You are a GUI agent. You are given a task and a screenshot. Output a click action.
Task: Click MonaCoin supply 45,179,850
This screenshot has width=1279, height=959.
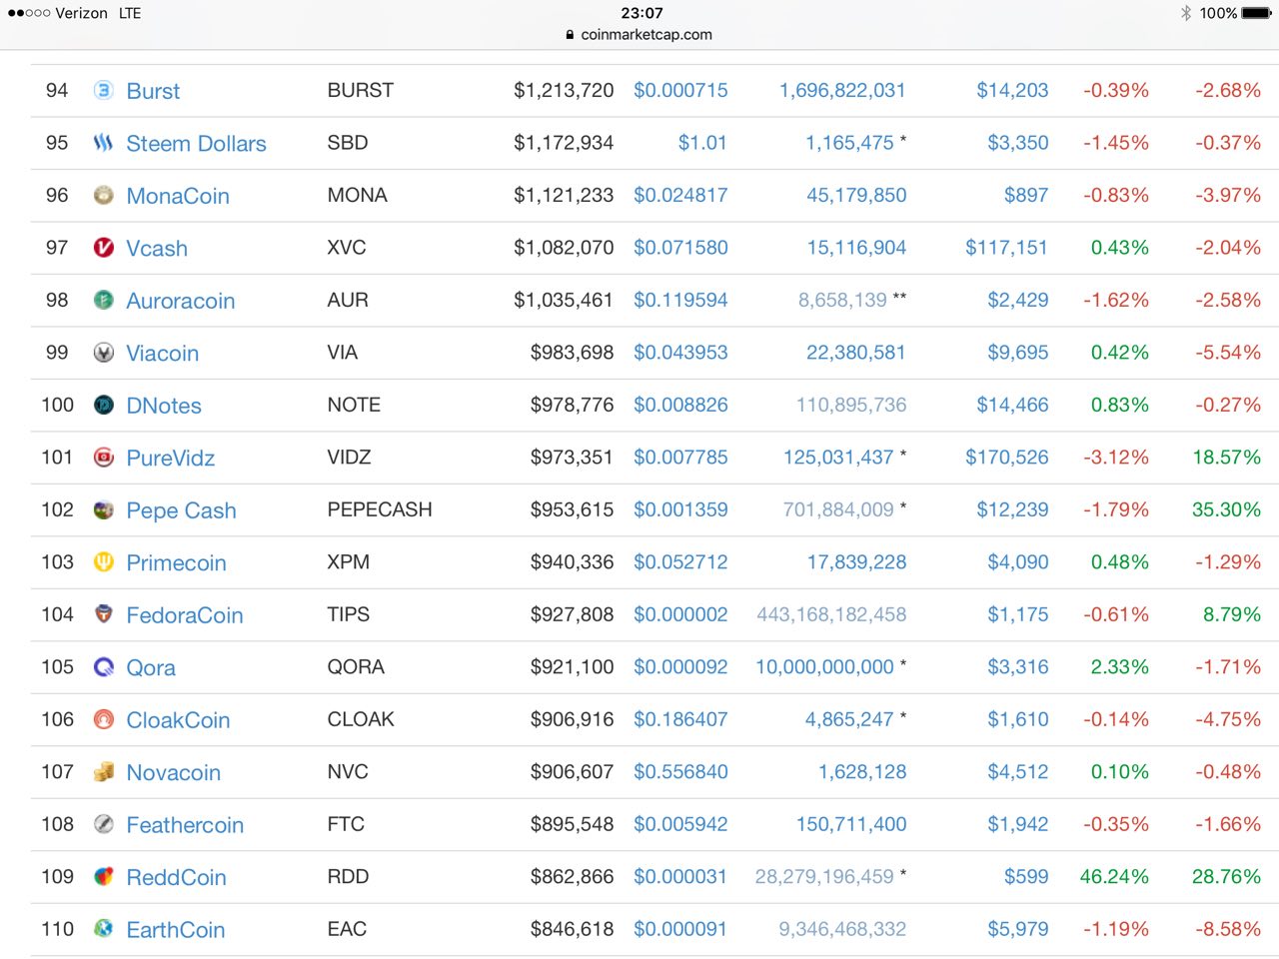click(x=856, y=195)
